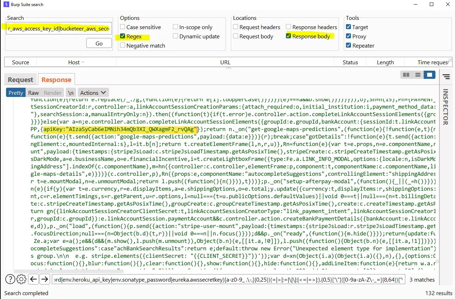Enable Negative match checkbox

[x=123, y=45]
